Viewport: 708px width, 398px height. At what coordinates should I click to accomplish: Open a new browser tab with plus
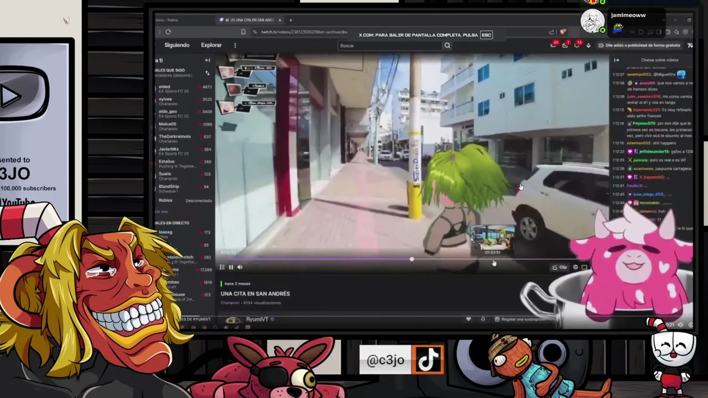click(x=290, y=20)
